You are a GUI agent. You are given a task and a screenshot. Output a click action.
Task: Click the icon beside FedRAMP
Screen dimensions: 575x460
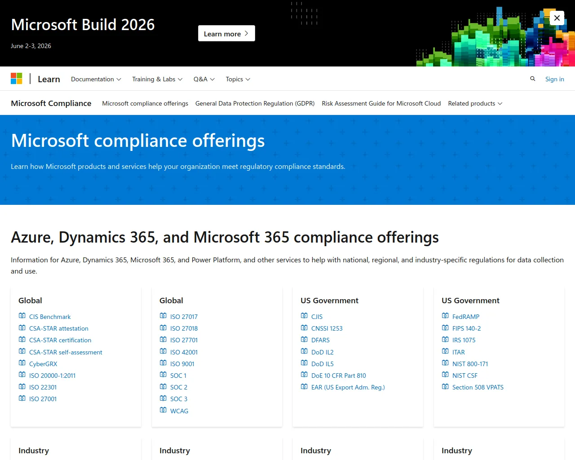pyautogui.click(x=445, y=316)
